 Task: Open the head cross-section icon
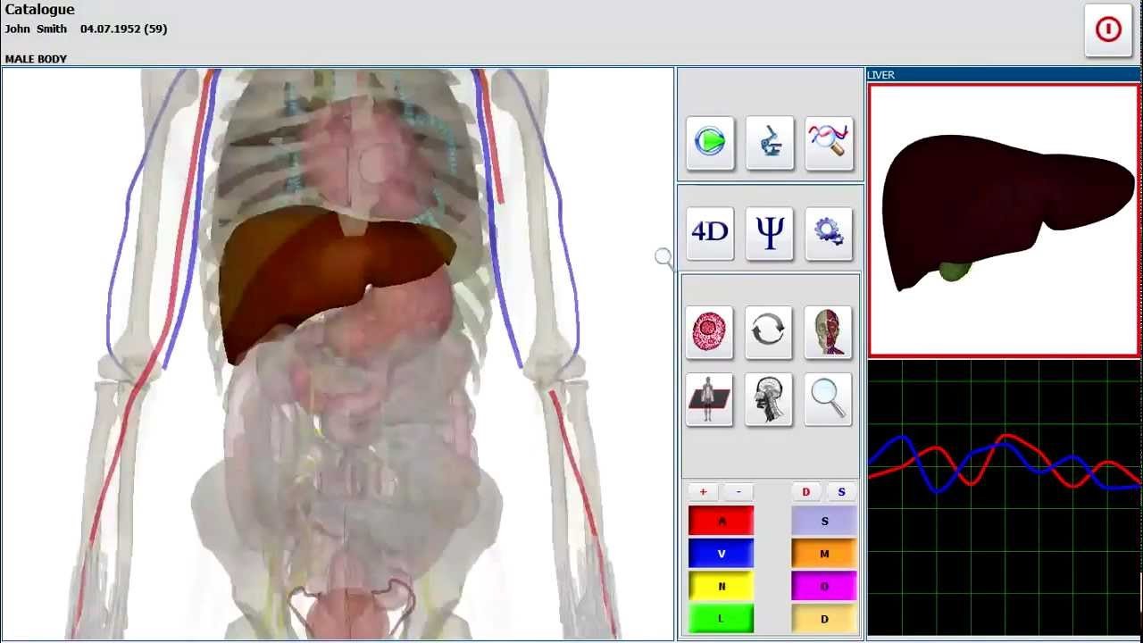[769, 398]
